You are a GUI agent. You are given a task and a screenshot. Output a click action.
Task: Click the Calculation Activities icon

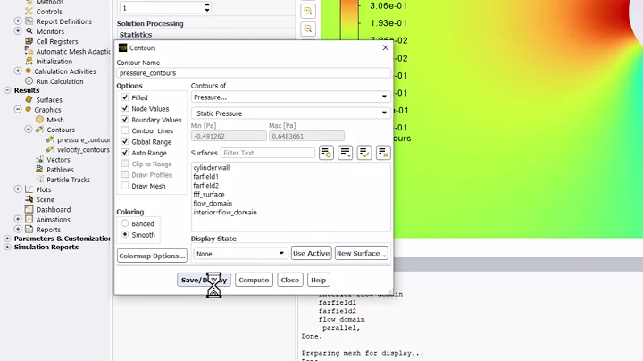[29, 71]
